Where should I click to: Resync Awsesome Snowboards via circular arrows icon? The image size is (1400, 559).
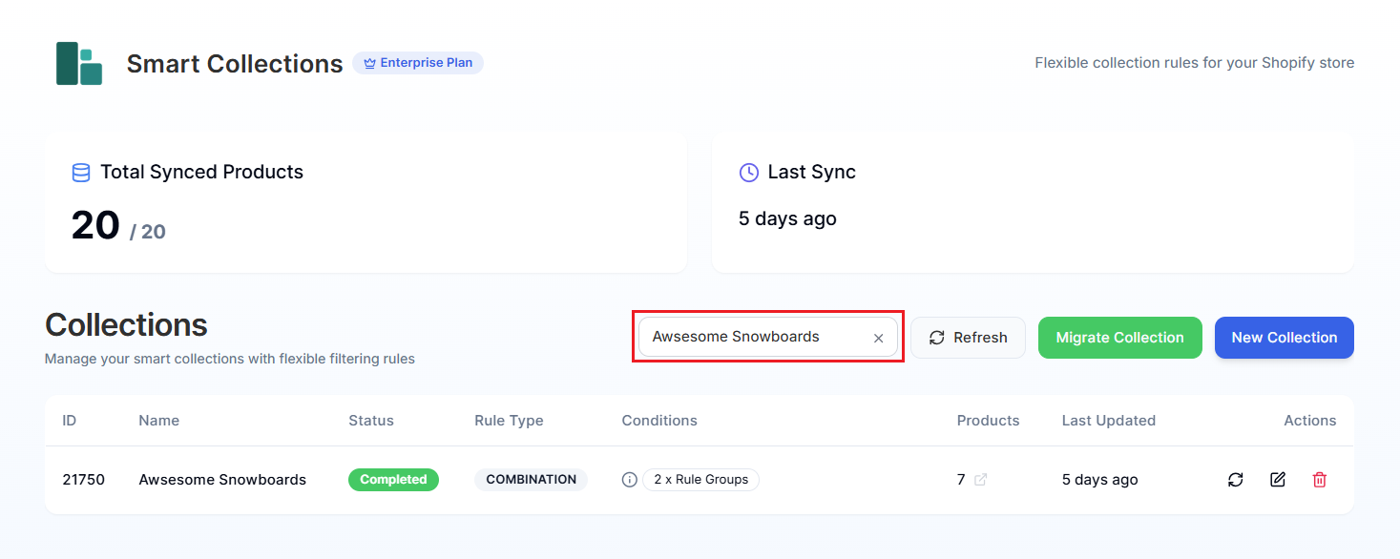1235,480
